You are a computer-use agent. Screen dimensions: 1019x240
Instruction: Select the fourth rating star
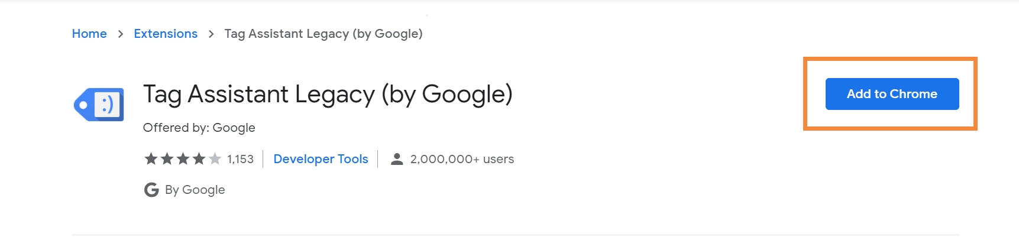(x=199, y=158)
